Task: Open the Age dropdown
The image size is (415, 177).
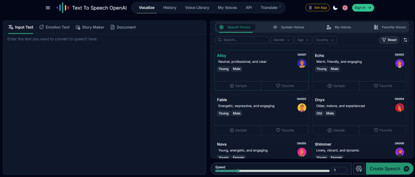Action: (303, 40)
